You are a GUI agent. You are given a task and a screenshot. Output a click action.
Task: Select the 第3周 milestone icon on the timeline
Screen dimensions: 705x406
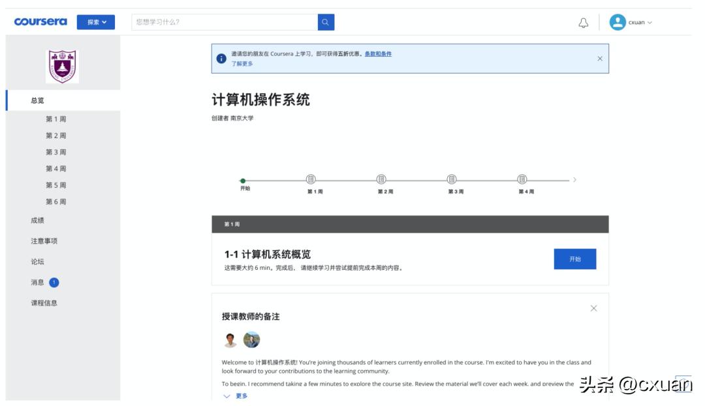coord(450,179)
